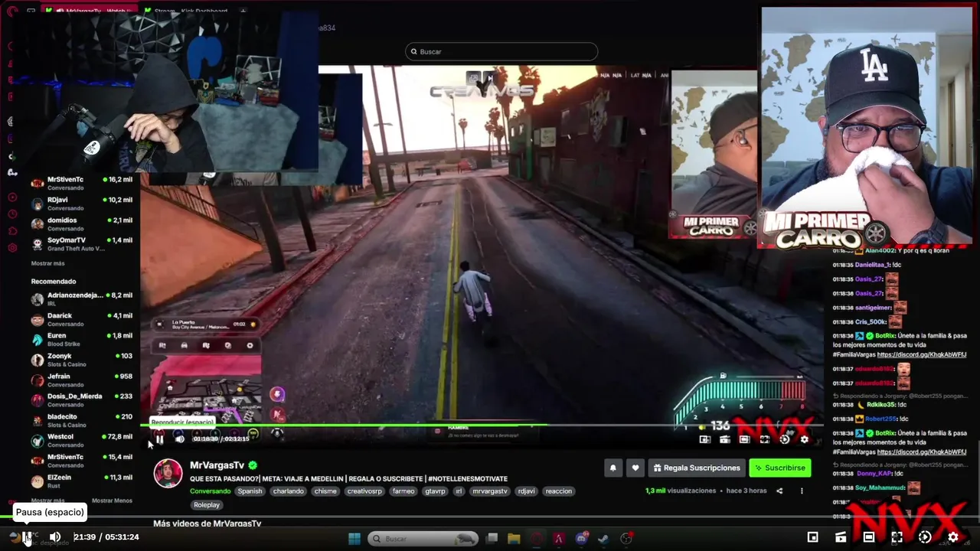Collapse the recommended list with Mostrar Menos
Screen dimensions: 980x551
[x=112, y=500]
